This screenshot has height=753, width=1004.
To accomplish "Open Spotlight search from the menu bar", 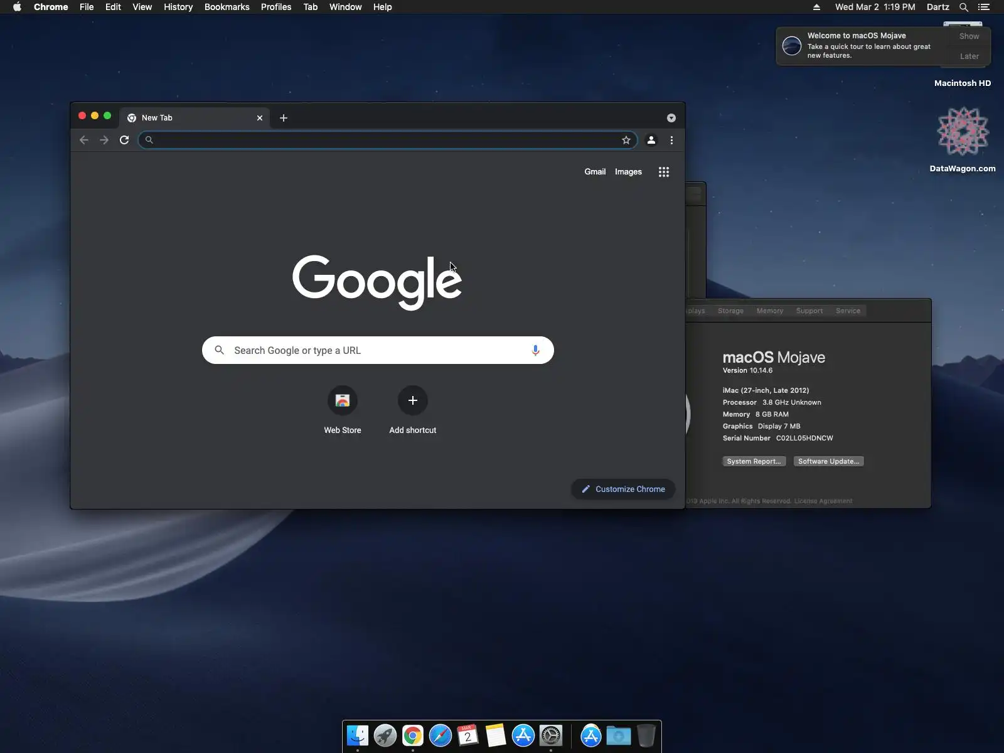I will [964, 7].
